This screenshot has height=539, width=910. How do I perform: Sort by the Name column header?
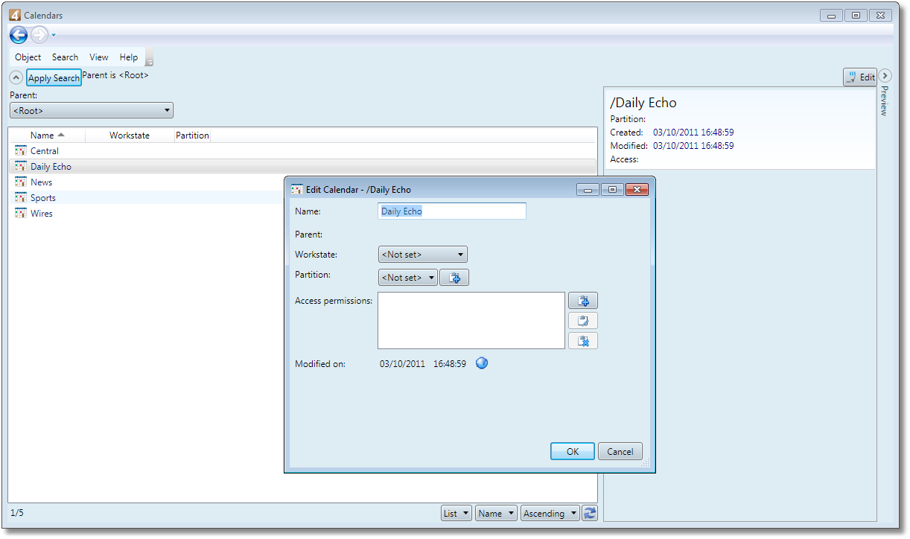(47, 135)
